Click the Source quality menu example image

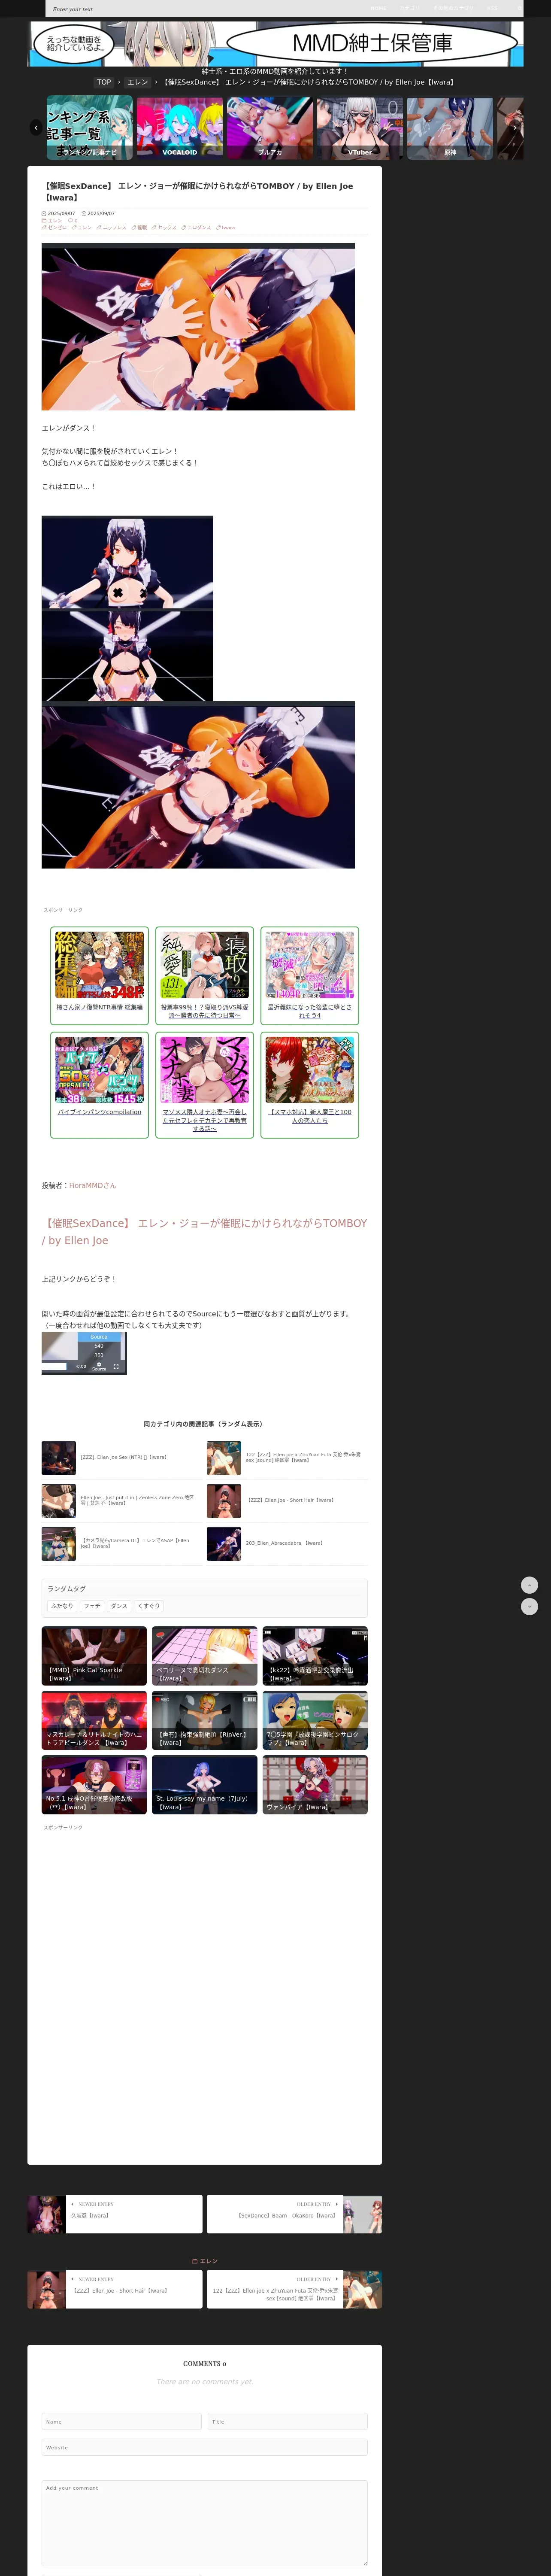84,1353
